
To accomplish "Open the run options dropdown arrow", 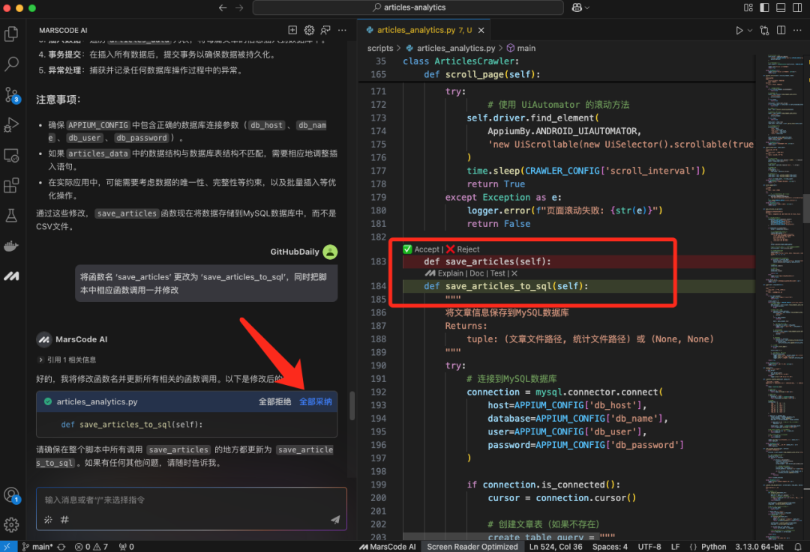I will [750, 31].
